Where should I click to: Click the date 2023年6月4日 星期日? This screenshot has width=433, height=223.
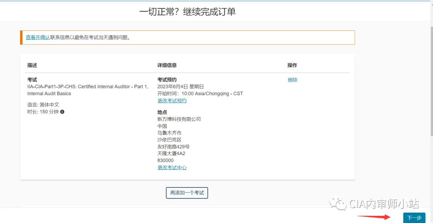(x=180, y=87)
